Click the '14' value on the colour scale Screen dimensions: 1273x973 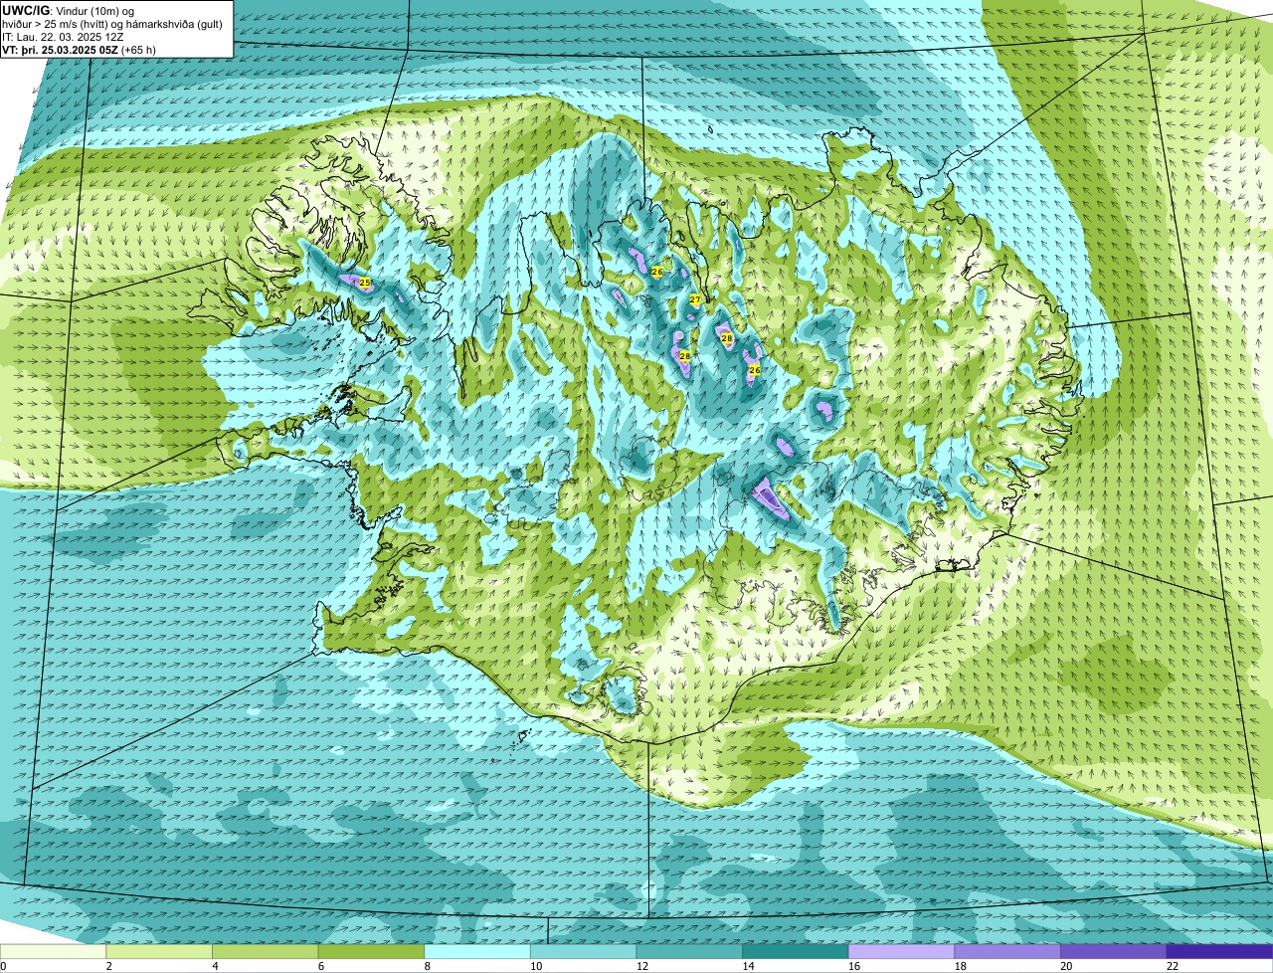(x=748, y=966)
